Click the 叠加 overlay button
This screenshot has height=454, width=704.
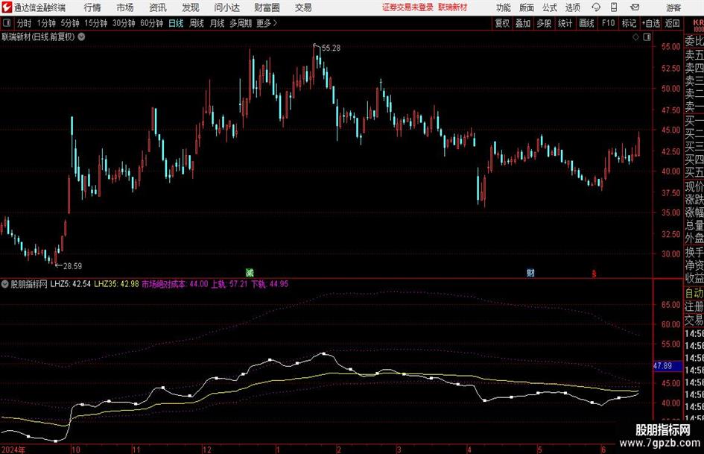523,23
